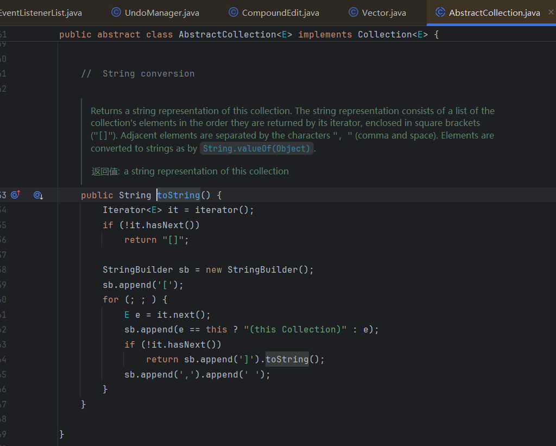
Task: Click the "(this Collection)" string literal
Action: pyautogui.click(x=295, y=329)
